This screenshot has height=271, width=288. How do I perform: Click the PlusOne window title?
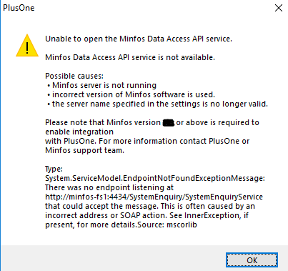tap(19, 8)
